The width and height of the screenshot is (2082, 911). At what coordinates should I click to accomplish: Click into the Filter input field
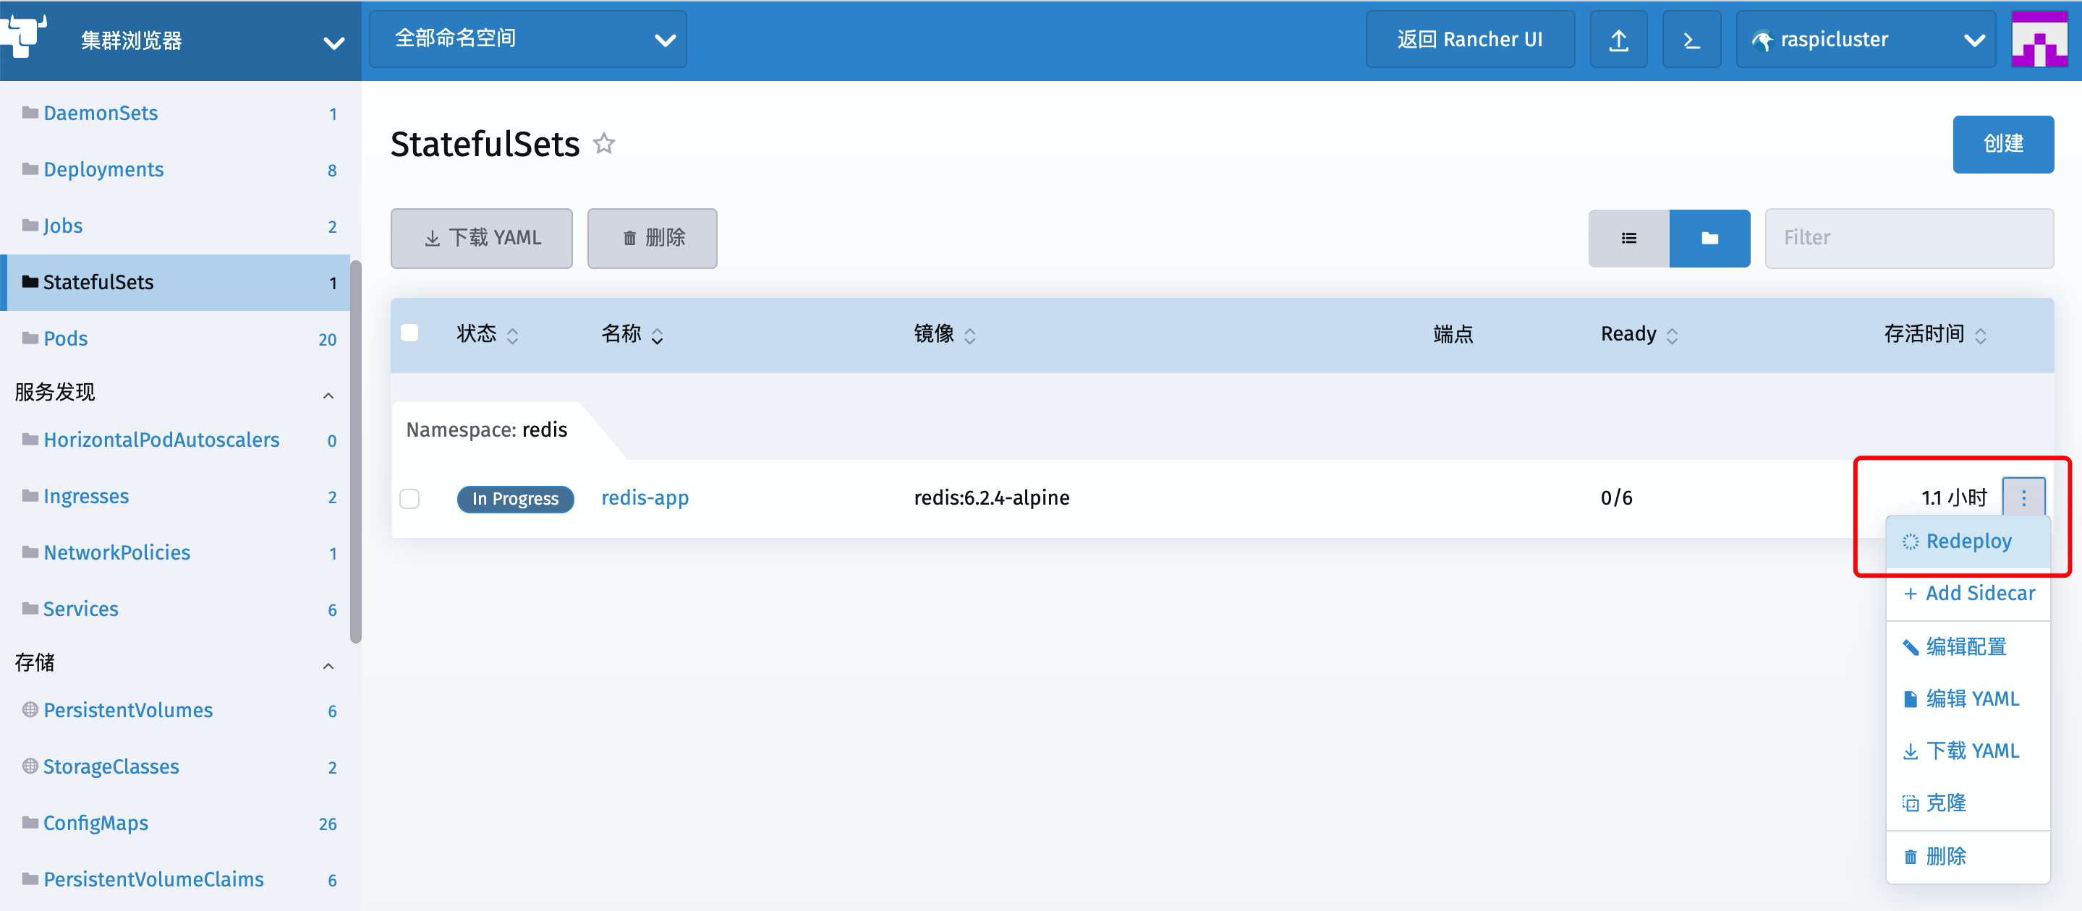click(x=1908, y=239)
